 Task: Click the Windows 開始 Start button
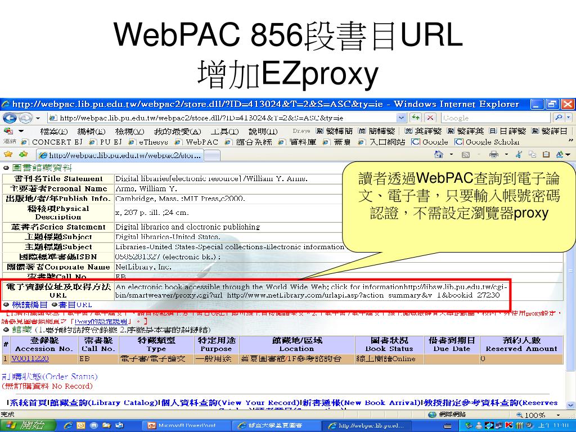tap(28, 425)
